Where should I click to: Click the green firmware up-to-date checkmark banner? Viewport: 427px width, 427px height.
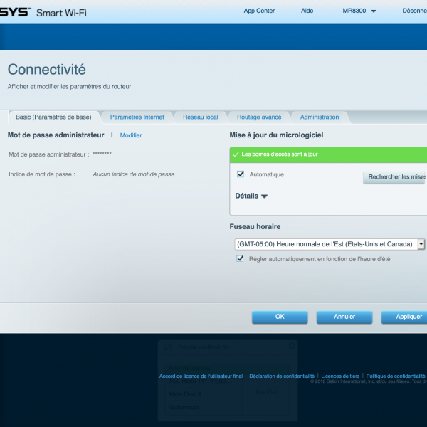click(x=327, y=154)
